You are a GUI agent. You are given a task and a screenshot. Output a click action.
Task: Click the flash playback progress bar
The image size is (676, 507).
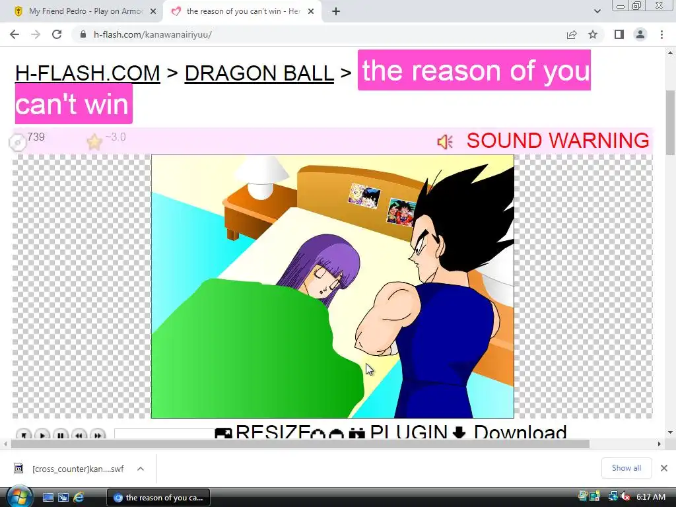[164, 434]
